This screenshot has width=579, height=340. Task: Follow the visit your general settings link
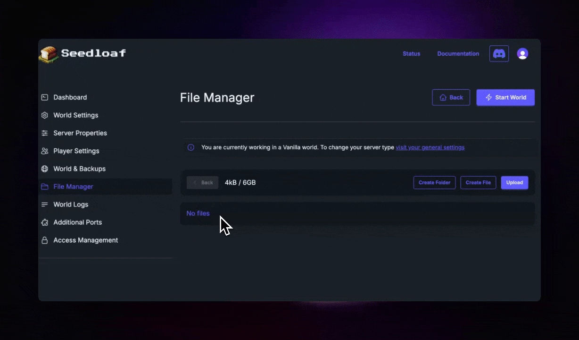[430, 147]
